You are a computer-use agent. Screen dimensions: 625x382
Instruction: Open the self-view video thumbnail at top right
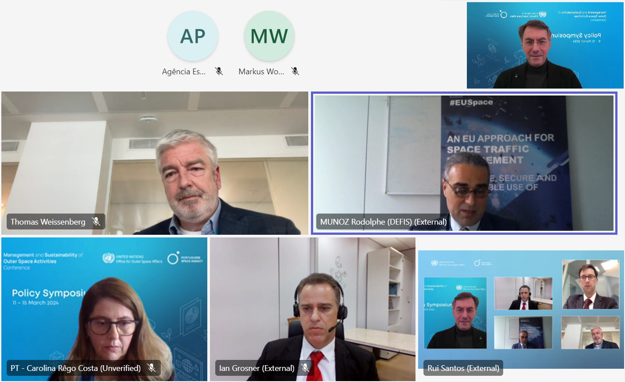click(545, 45)
